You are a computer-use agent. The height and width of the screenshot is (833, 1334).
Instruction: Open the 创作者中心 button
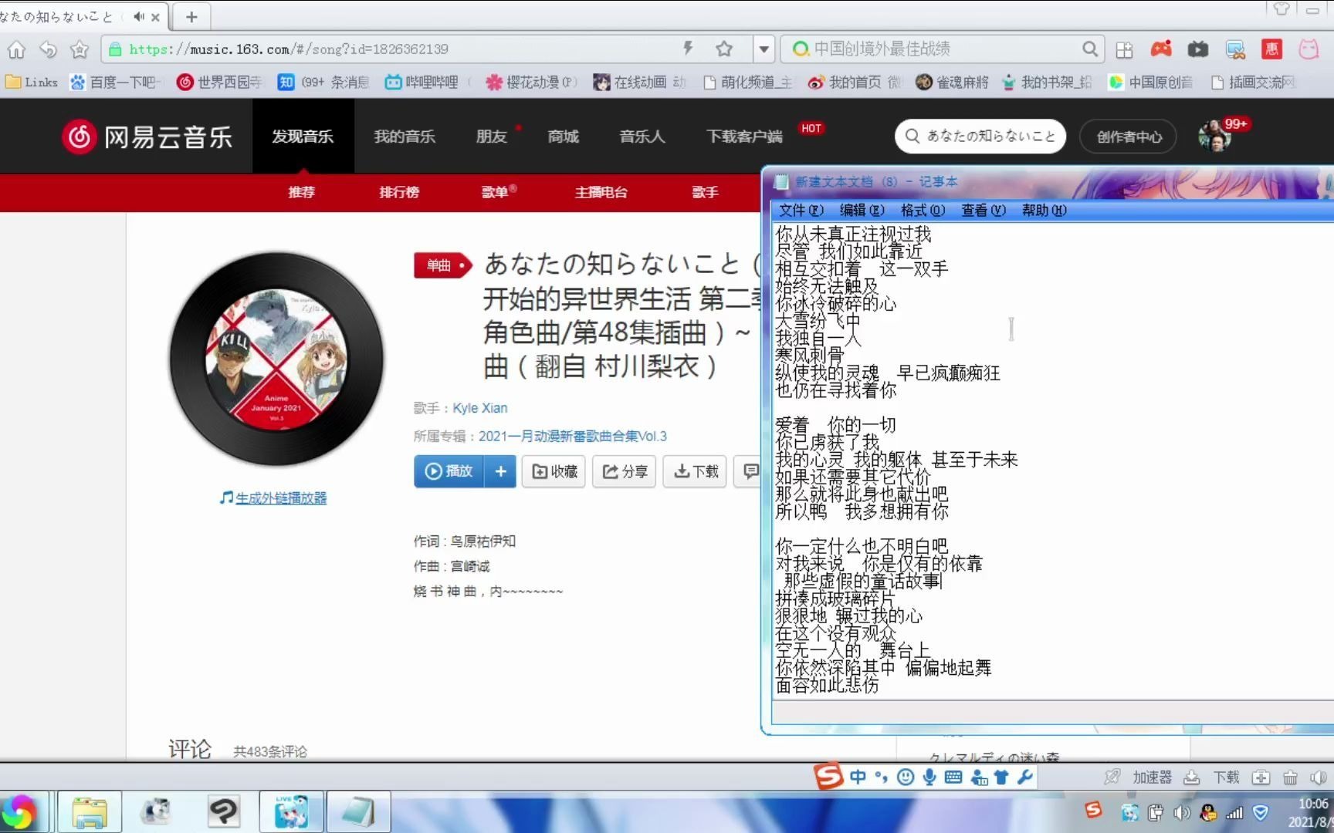pos(1129,137)
